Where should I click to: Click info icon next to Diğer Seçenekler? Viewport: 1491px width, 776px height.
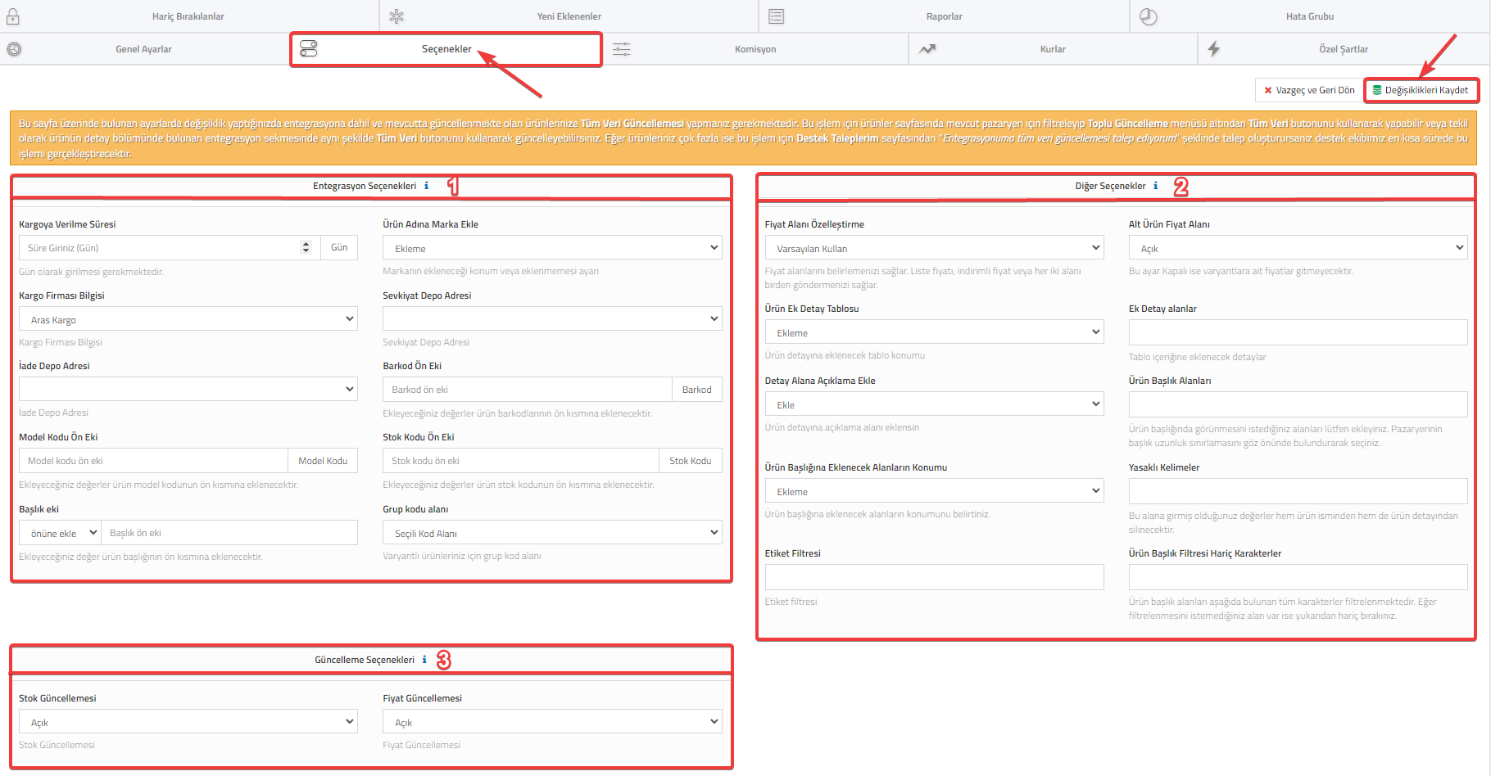coord(1156,186)
